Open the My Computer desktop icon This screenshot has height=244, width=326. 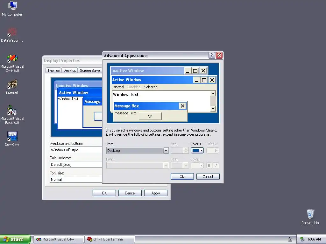coord(12,9)
